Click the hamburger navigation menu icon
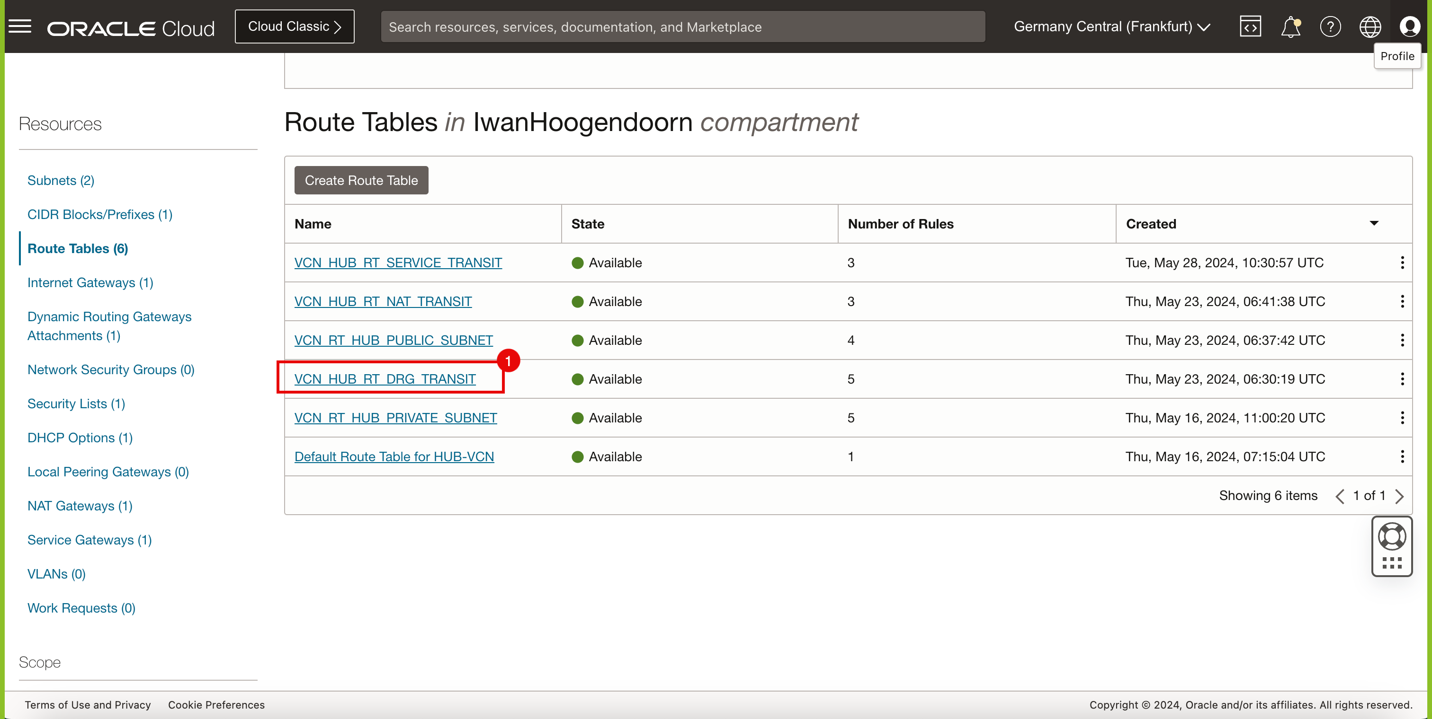The image size is (1432, 719). [x=20, y=26]
